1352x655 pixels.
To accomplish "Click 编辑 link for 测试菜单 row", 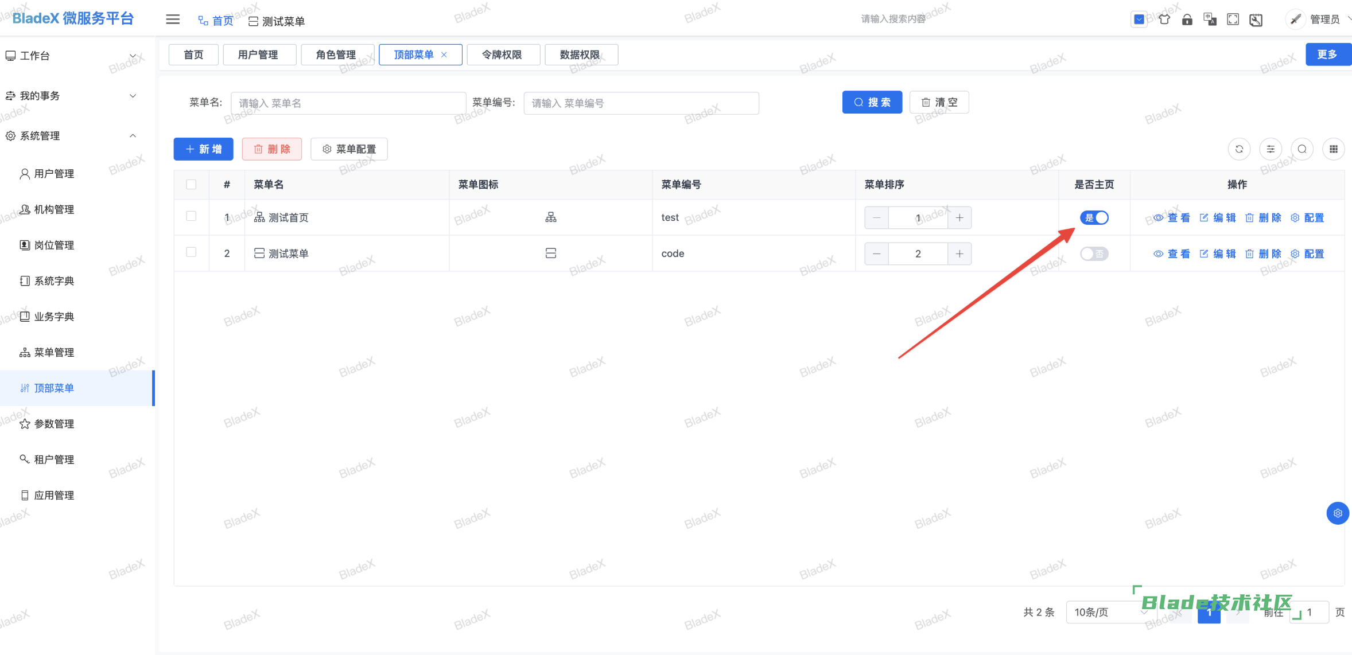I will click(1218, 254).
